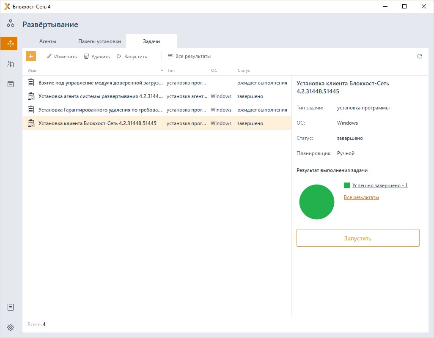Screen dimensions: 434x338
Task: Open the network hierarchy sidebar icon
Action: 11,23
